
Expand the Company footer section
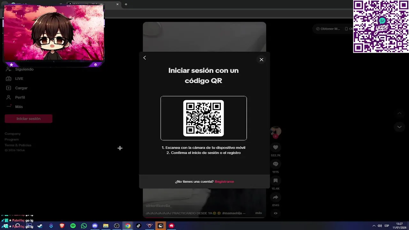click(13, 134)
